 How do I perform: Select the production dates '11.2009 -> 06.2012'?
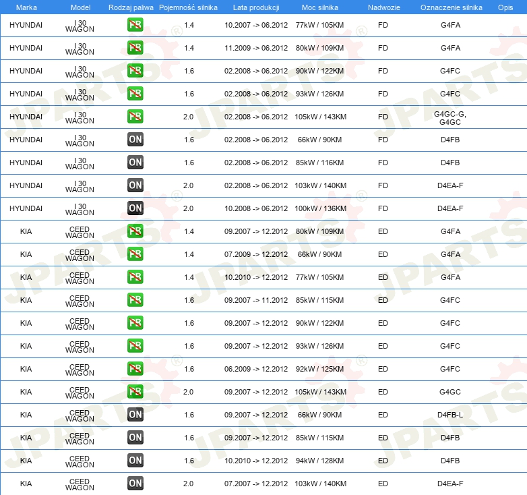(x=256, y=48)
